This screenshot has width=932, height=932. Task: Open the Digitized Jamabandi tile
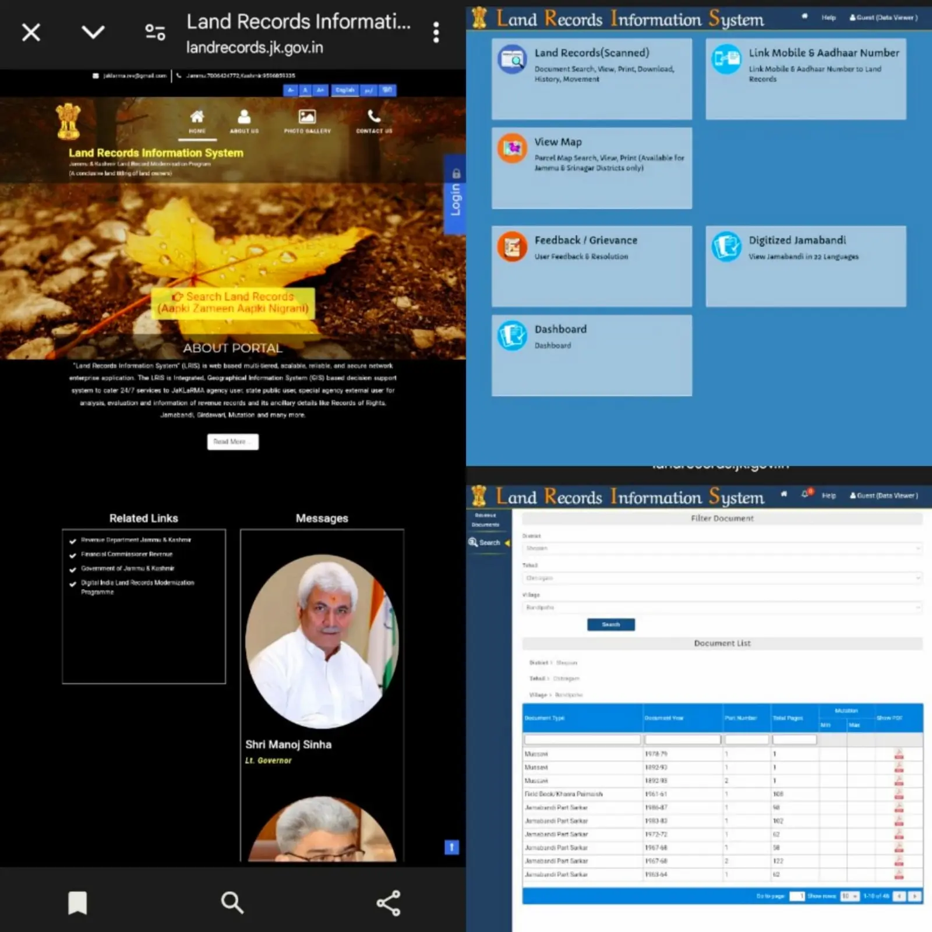[x=806, y=266]
